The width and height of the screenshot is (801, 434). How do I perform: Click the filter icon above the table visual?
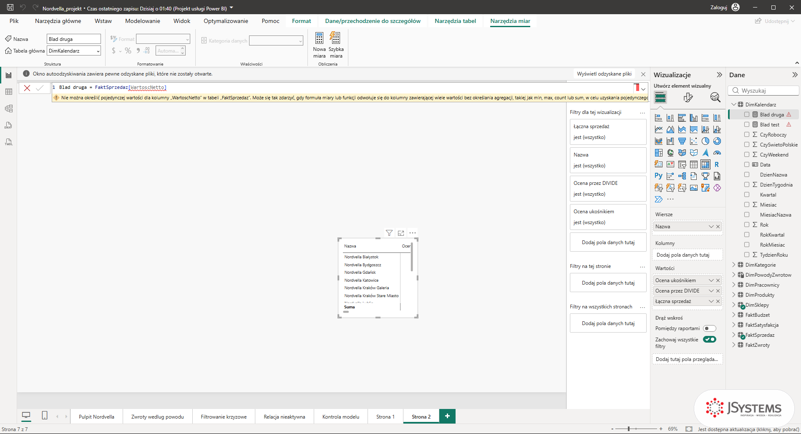pyautogui.click(x=389, y=233)
